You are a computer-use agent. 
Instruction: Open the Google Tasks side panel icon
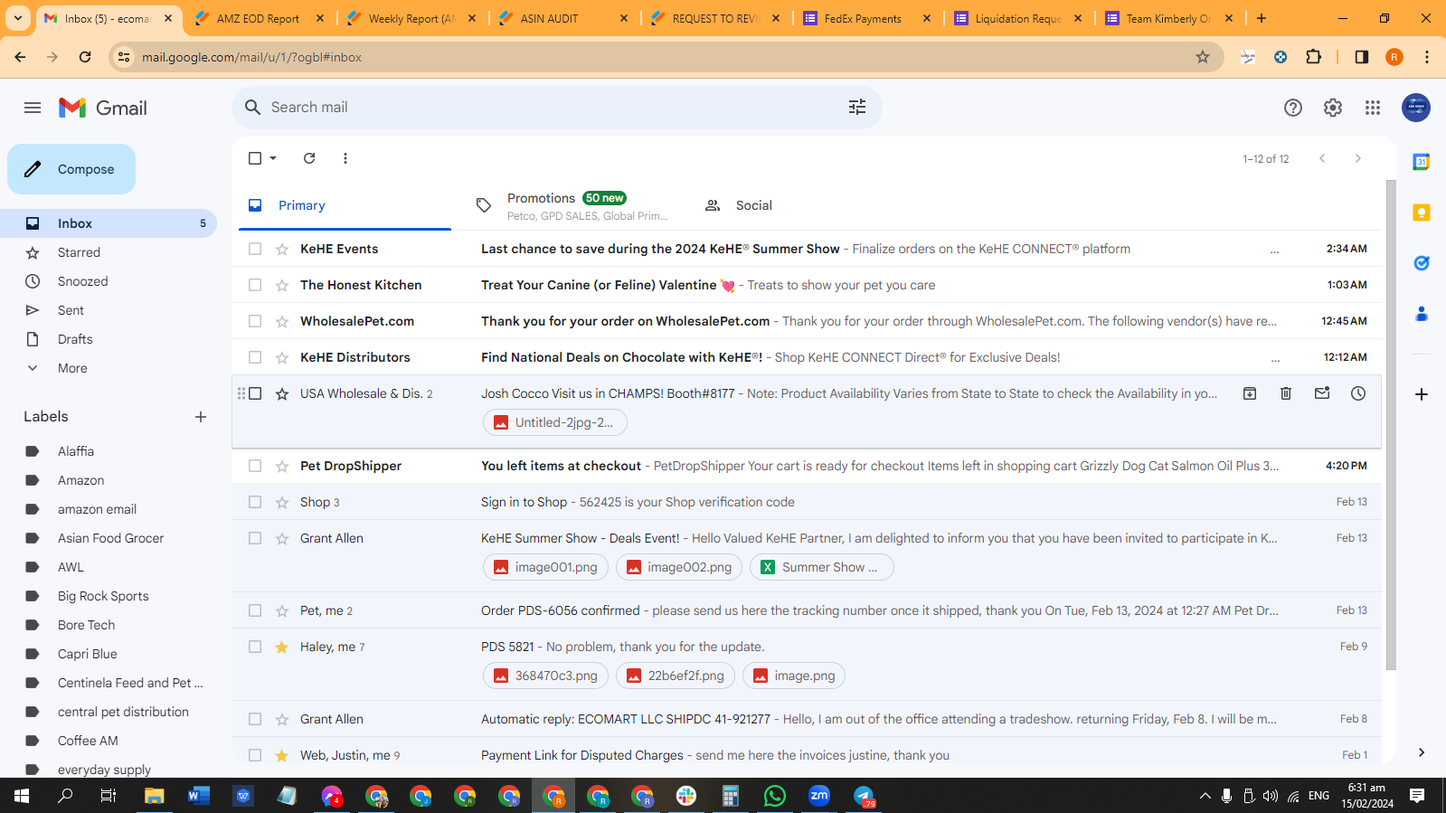[1422, 263]
